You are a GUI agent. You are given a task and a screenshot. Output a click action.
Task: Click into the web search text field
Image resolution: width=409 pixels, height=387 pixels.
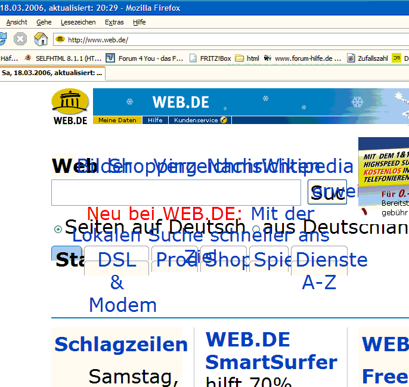[176, 193]
